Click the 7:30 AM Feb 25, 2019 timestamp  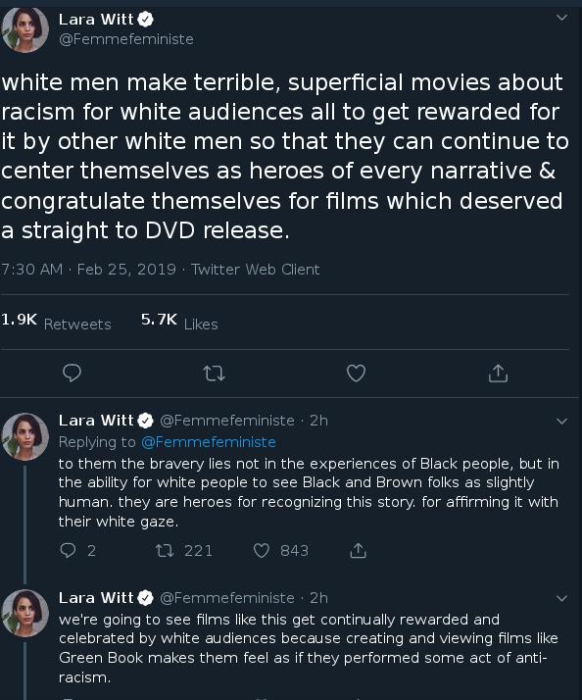click(88, 270)
